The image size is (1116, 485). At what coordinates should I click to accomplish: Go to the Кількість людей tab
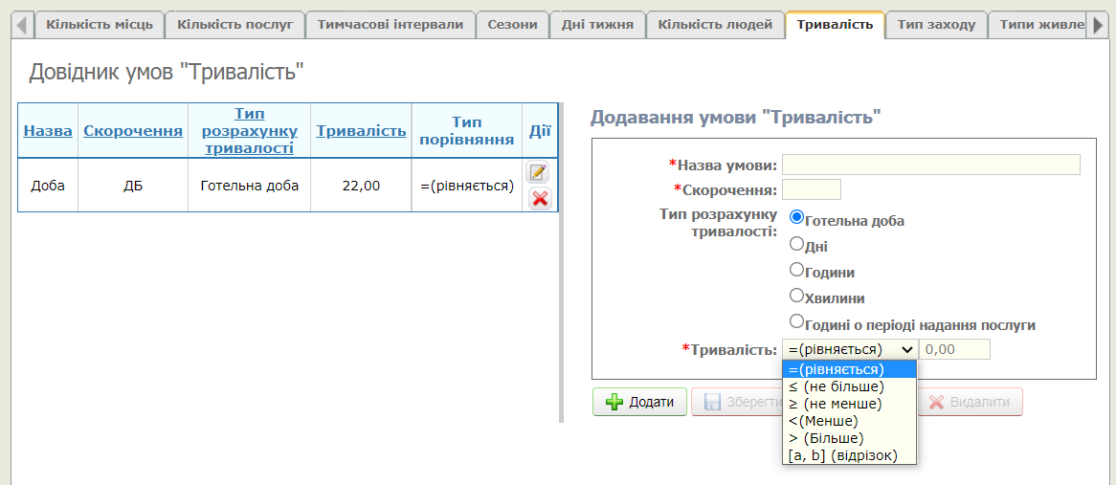(715, 25)
